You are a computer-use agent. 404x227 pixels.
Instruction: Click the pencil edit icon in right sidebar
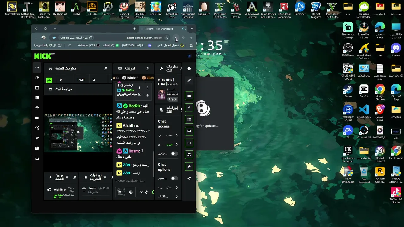189,81
